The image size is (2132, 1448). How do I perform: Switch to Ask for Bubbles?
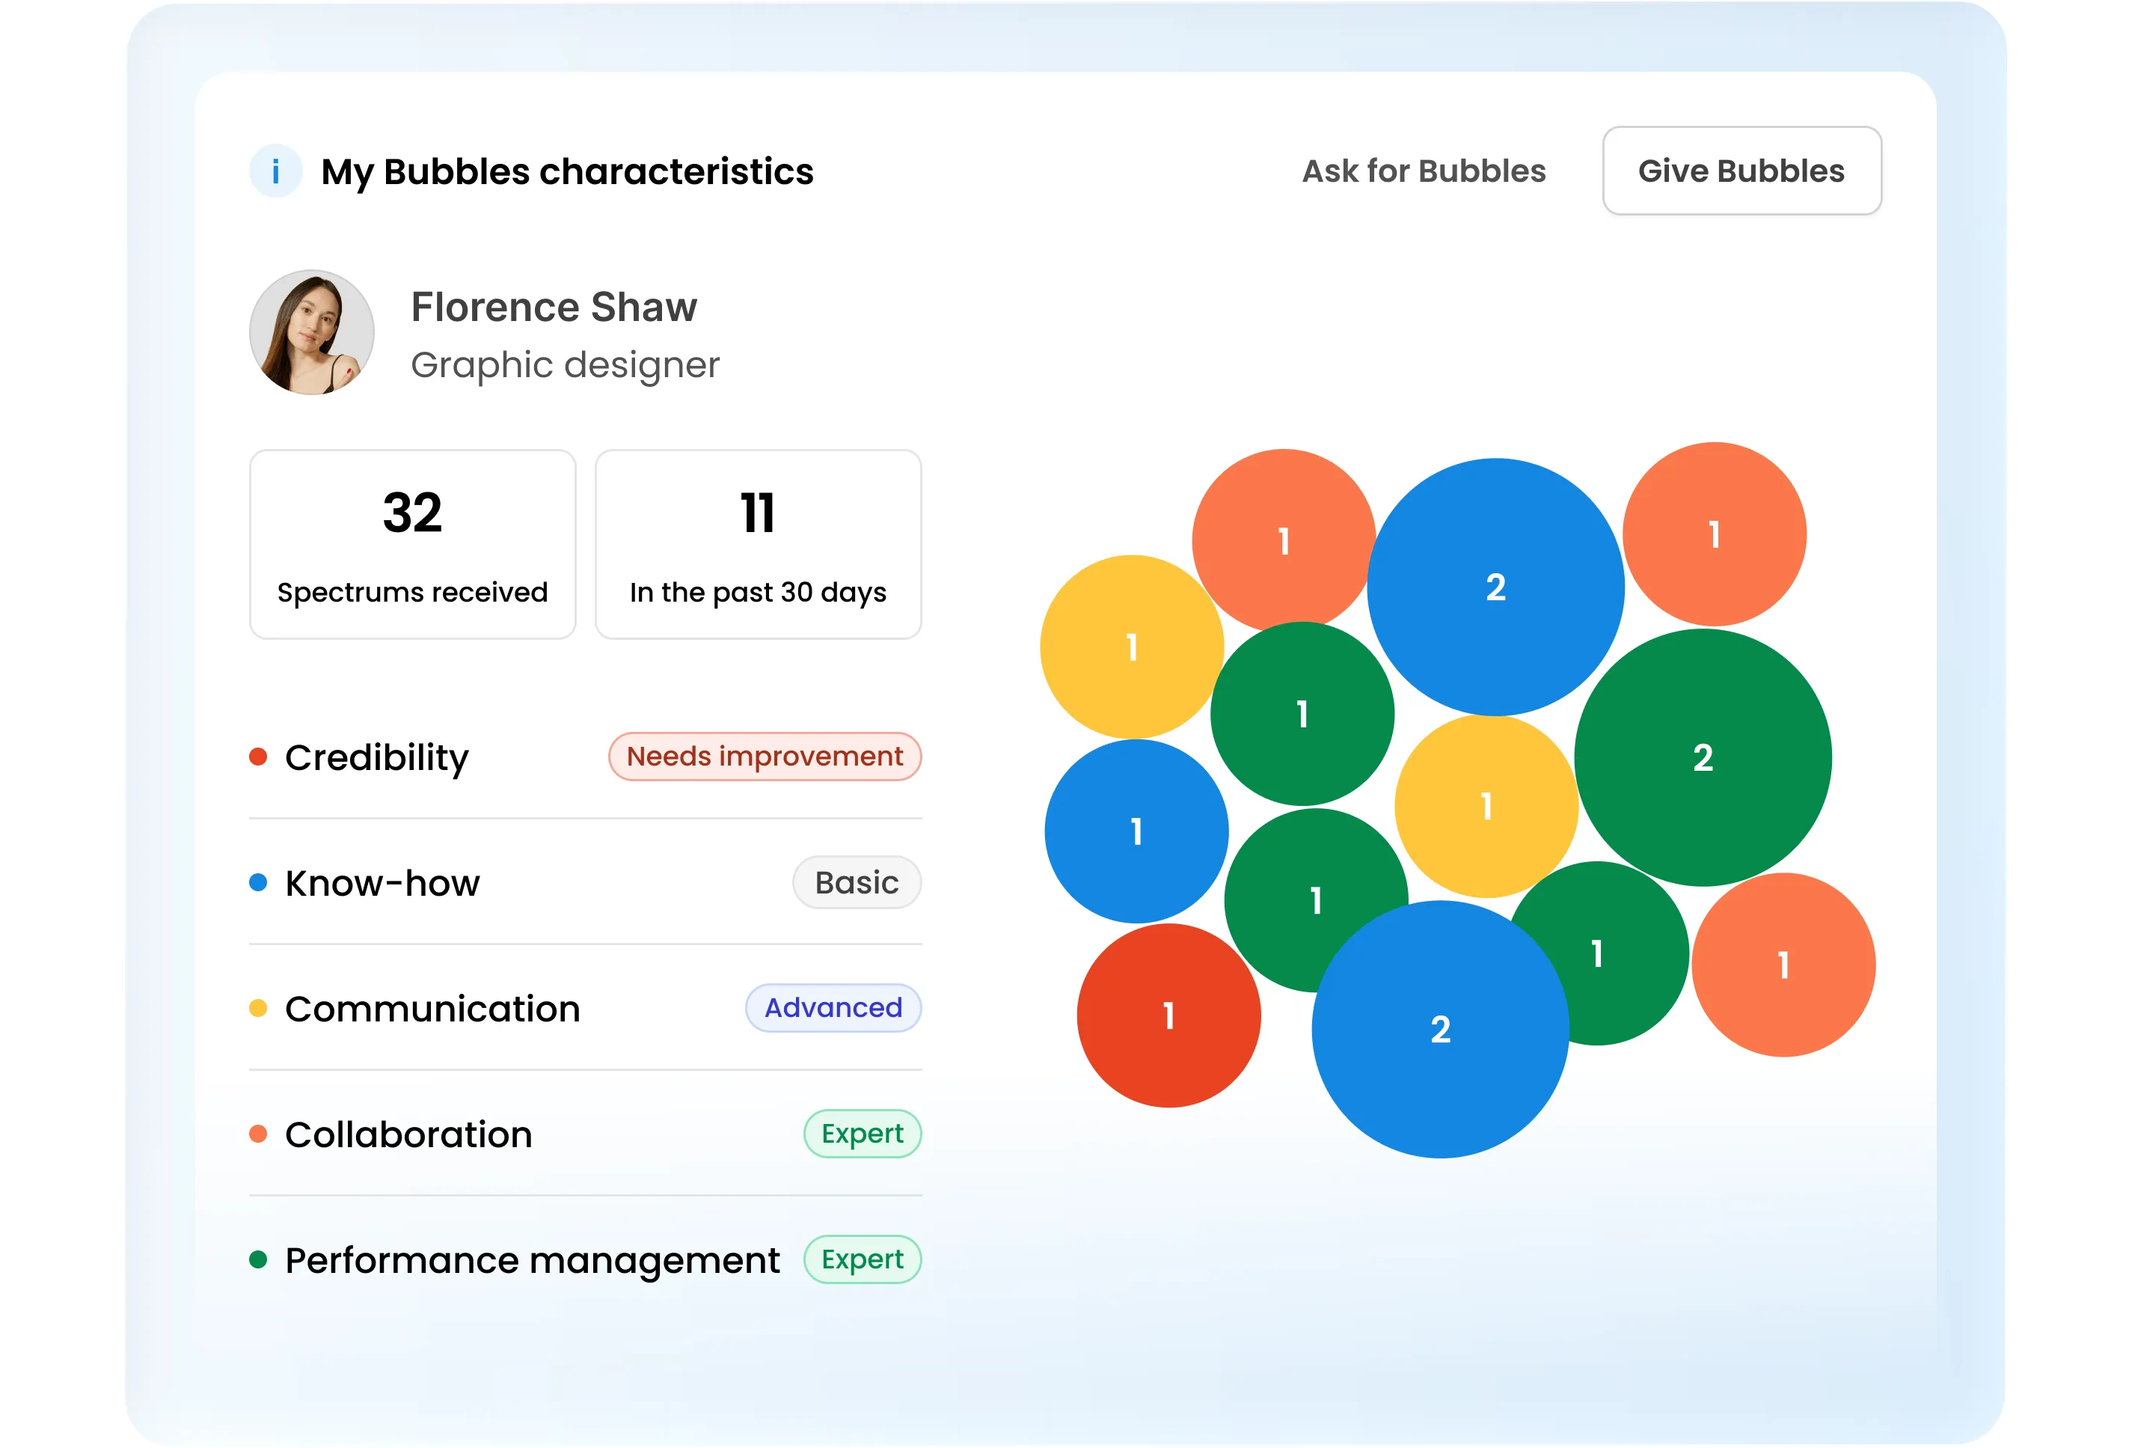pos(1423,171)
